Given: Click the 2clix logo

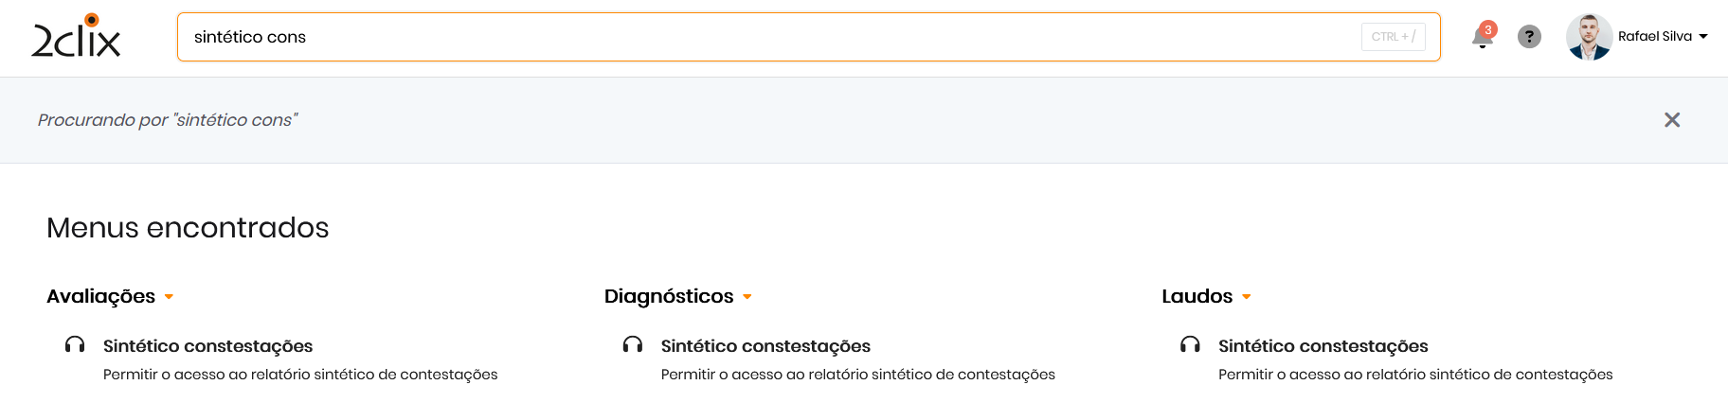Looking at the screenshot, I should point(76,37).
